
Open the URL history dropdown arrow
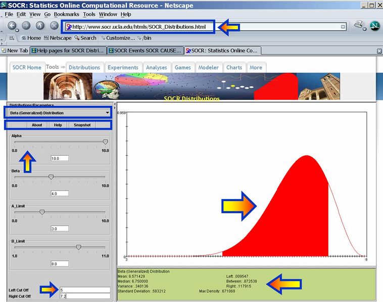tap(343, 27)
